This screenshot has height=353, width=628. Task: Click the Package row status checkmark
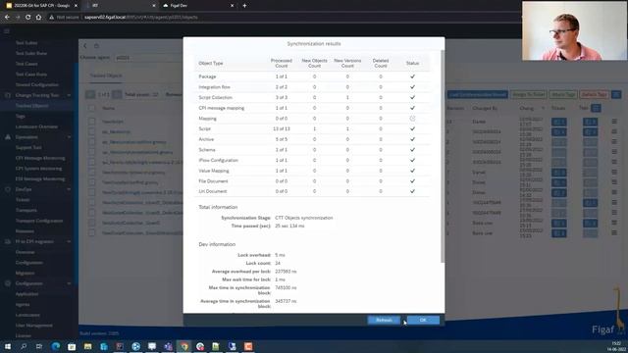(x=412, y=76)
